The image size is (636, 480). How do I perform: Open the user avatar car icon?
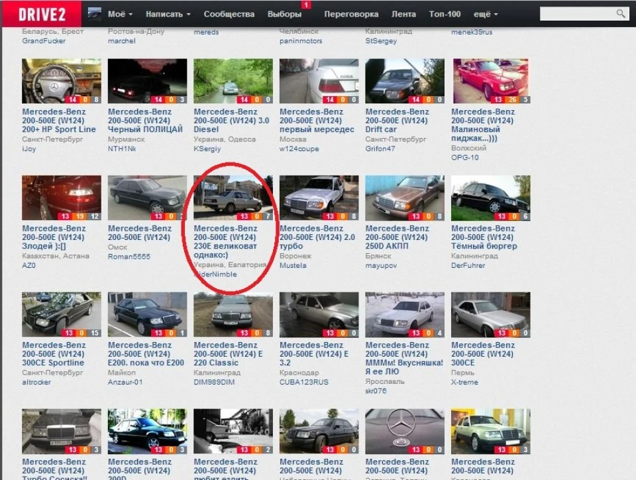[95, 14]
